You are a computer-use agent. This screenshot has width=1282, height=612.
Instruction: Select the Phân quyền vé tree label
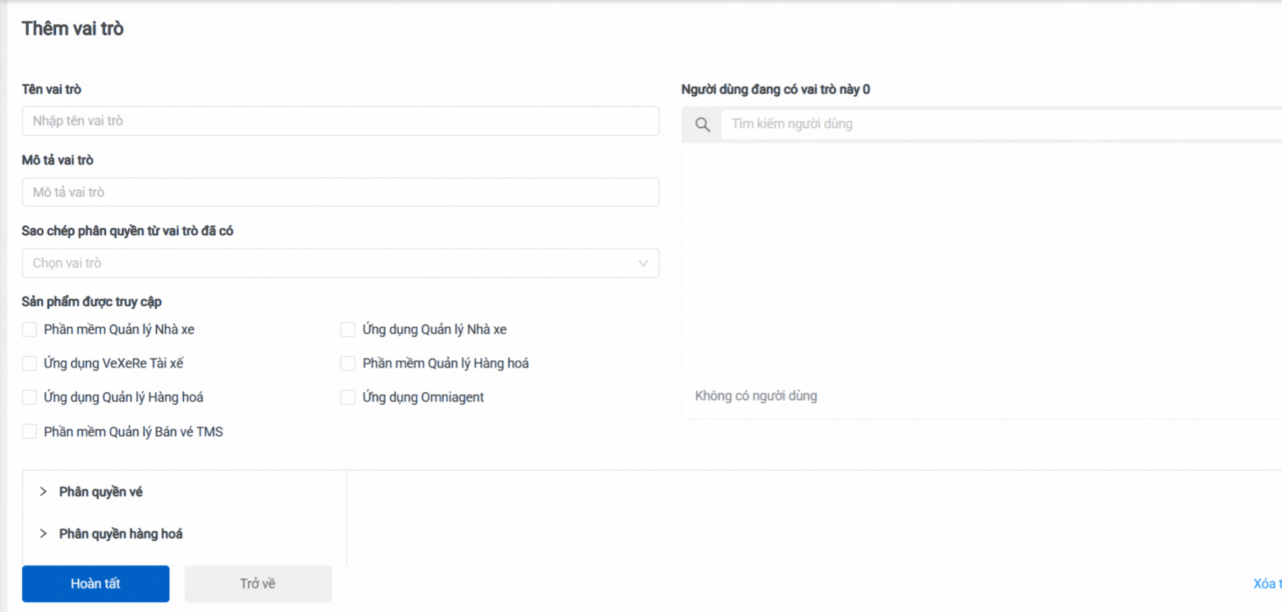coord(100,492)
